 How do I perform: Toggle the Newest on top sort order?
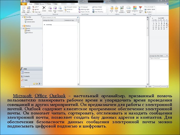(70, 20)
